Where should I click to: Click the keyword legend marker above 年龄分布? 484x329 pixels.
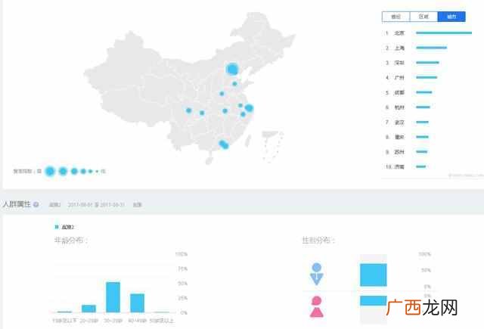pos(57,227)
